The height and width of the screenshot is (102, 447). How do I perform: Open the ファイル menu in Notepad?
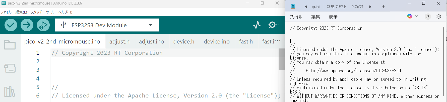tap(296, 17)
